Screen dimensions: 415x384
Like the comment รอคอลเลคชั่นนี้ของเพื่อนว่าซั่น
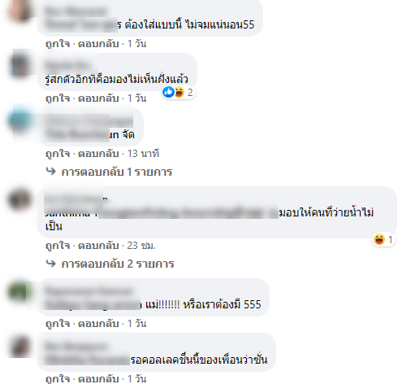(58, 379)
